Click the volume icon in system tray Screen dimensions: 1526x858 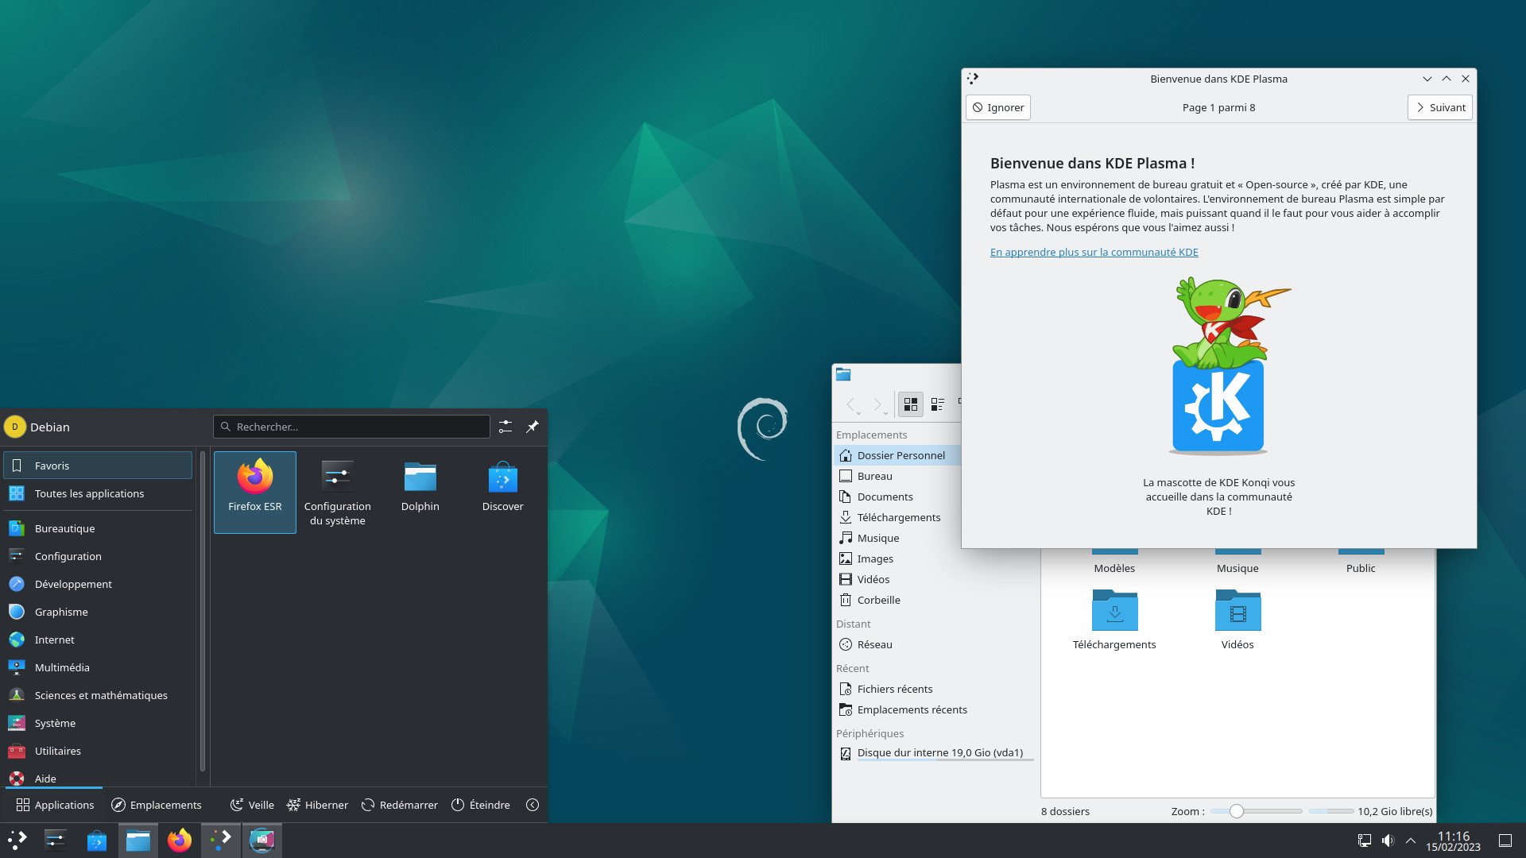tap(1388, 841)
